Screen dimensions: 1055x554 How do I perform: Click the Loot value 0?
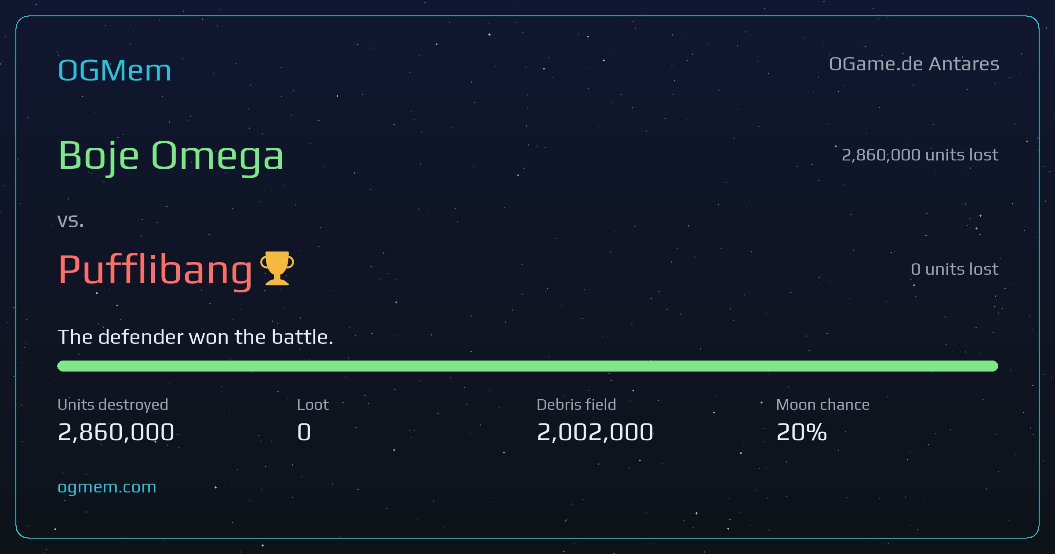(304, 432)
